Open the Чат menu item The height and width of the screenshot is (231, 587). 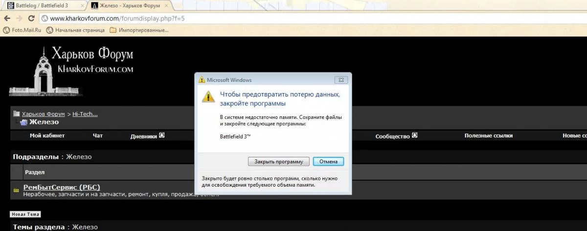[x=98, y=136]
